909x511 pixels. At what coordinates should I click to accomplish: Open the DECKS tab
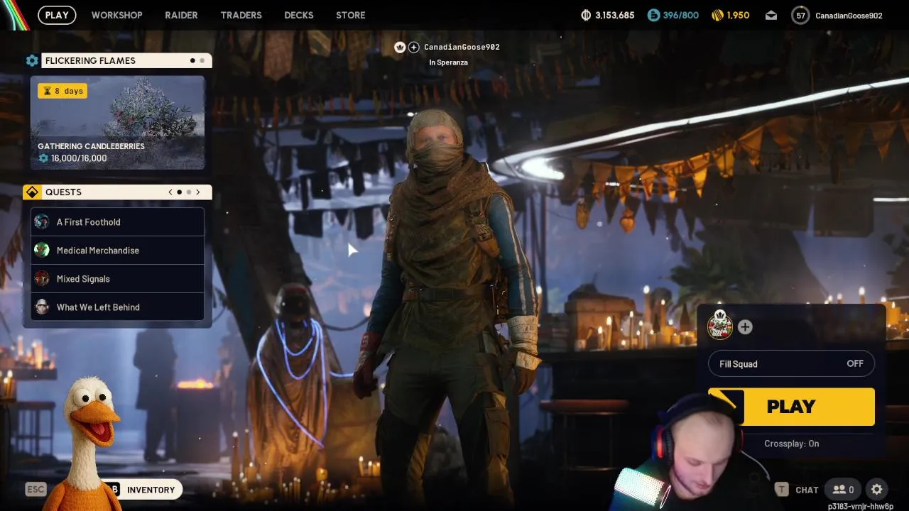(x=298, y=15)
